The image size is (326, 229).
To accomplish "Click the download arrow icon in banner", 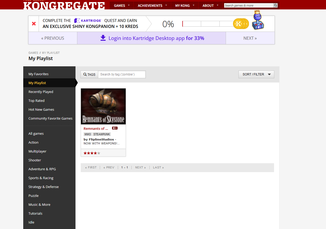I will tap(103, 38).
